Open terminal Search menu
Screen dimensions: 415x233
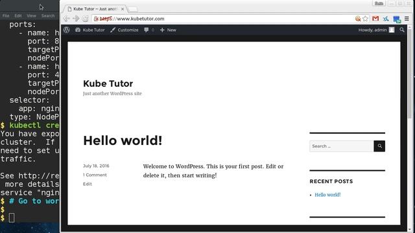tap(48, 16)
